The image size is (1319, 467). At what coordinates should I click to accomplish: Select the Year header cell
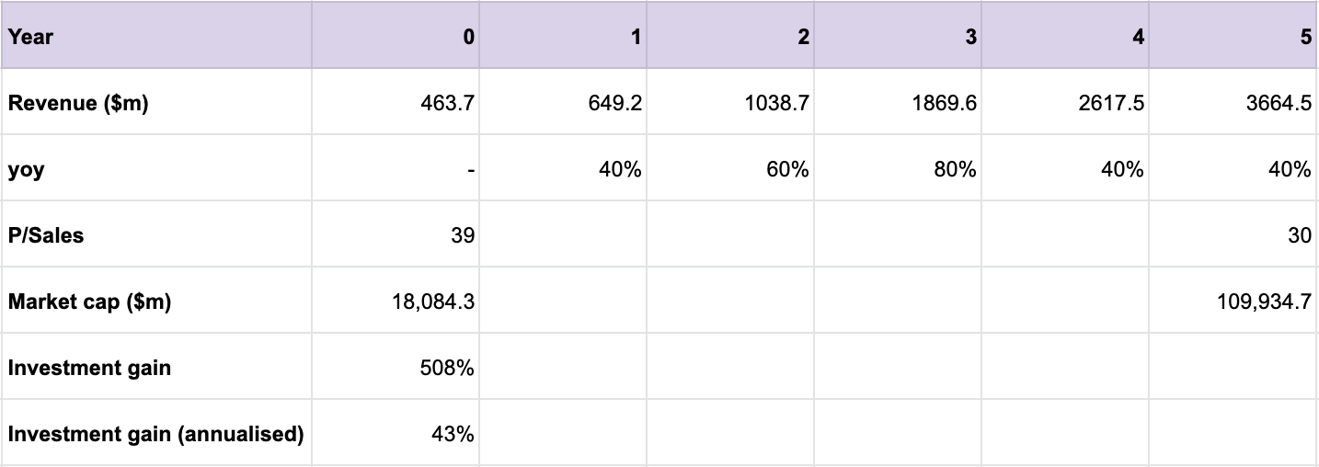(156, 37)
